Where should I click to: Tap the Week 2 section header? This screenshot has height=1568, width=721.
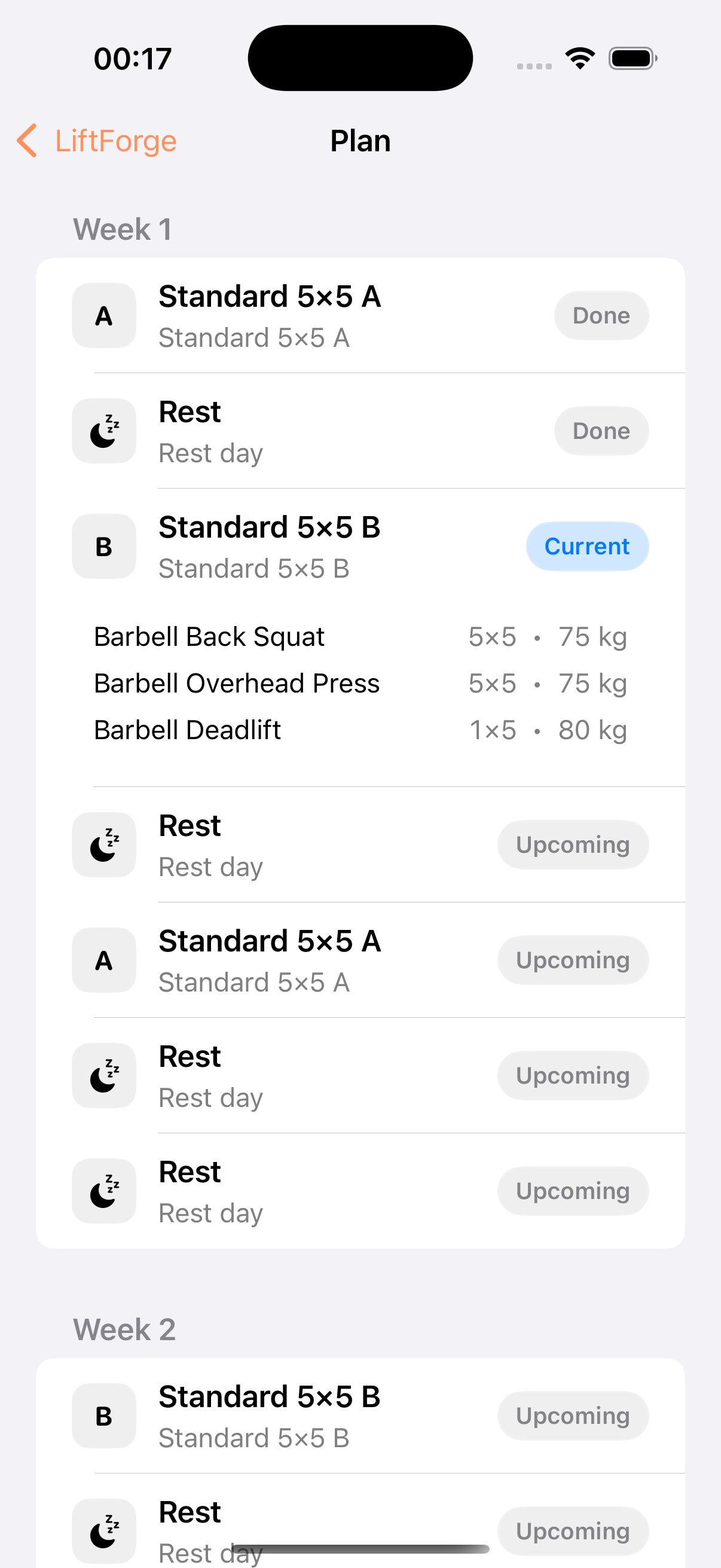pos(124,1329)
